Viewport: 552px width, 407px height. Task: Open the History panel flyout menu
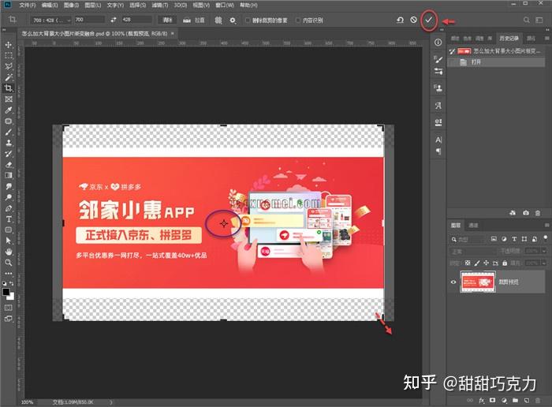(546, 38)
